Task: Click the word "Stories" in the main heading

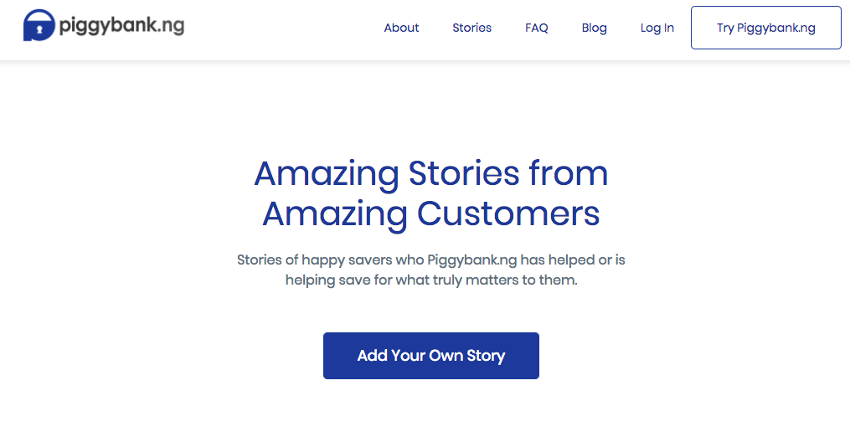Action: pos(463,173)
